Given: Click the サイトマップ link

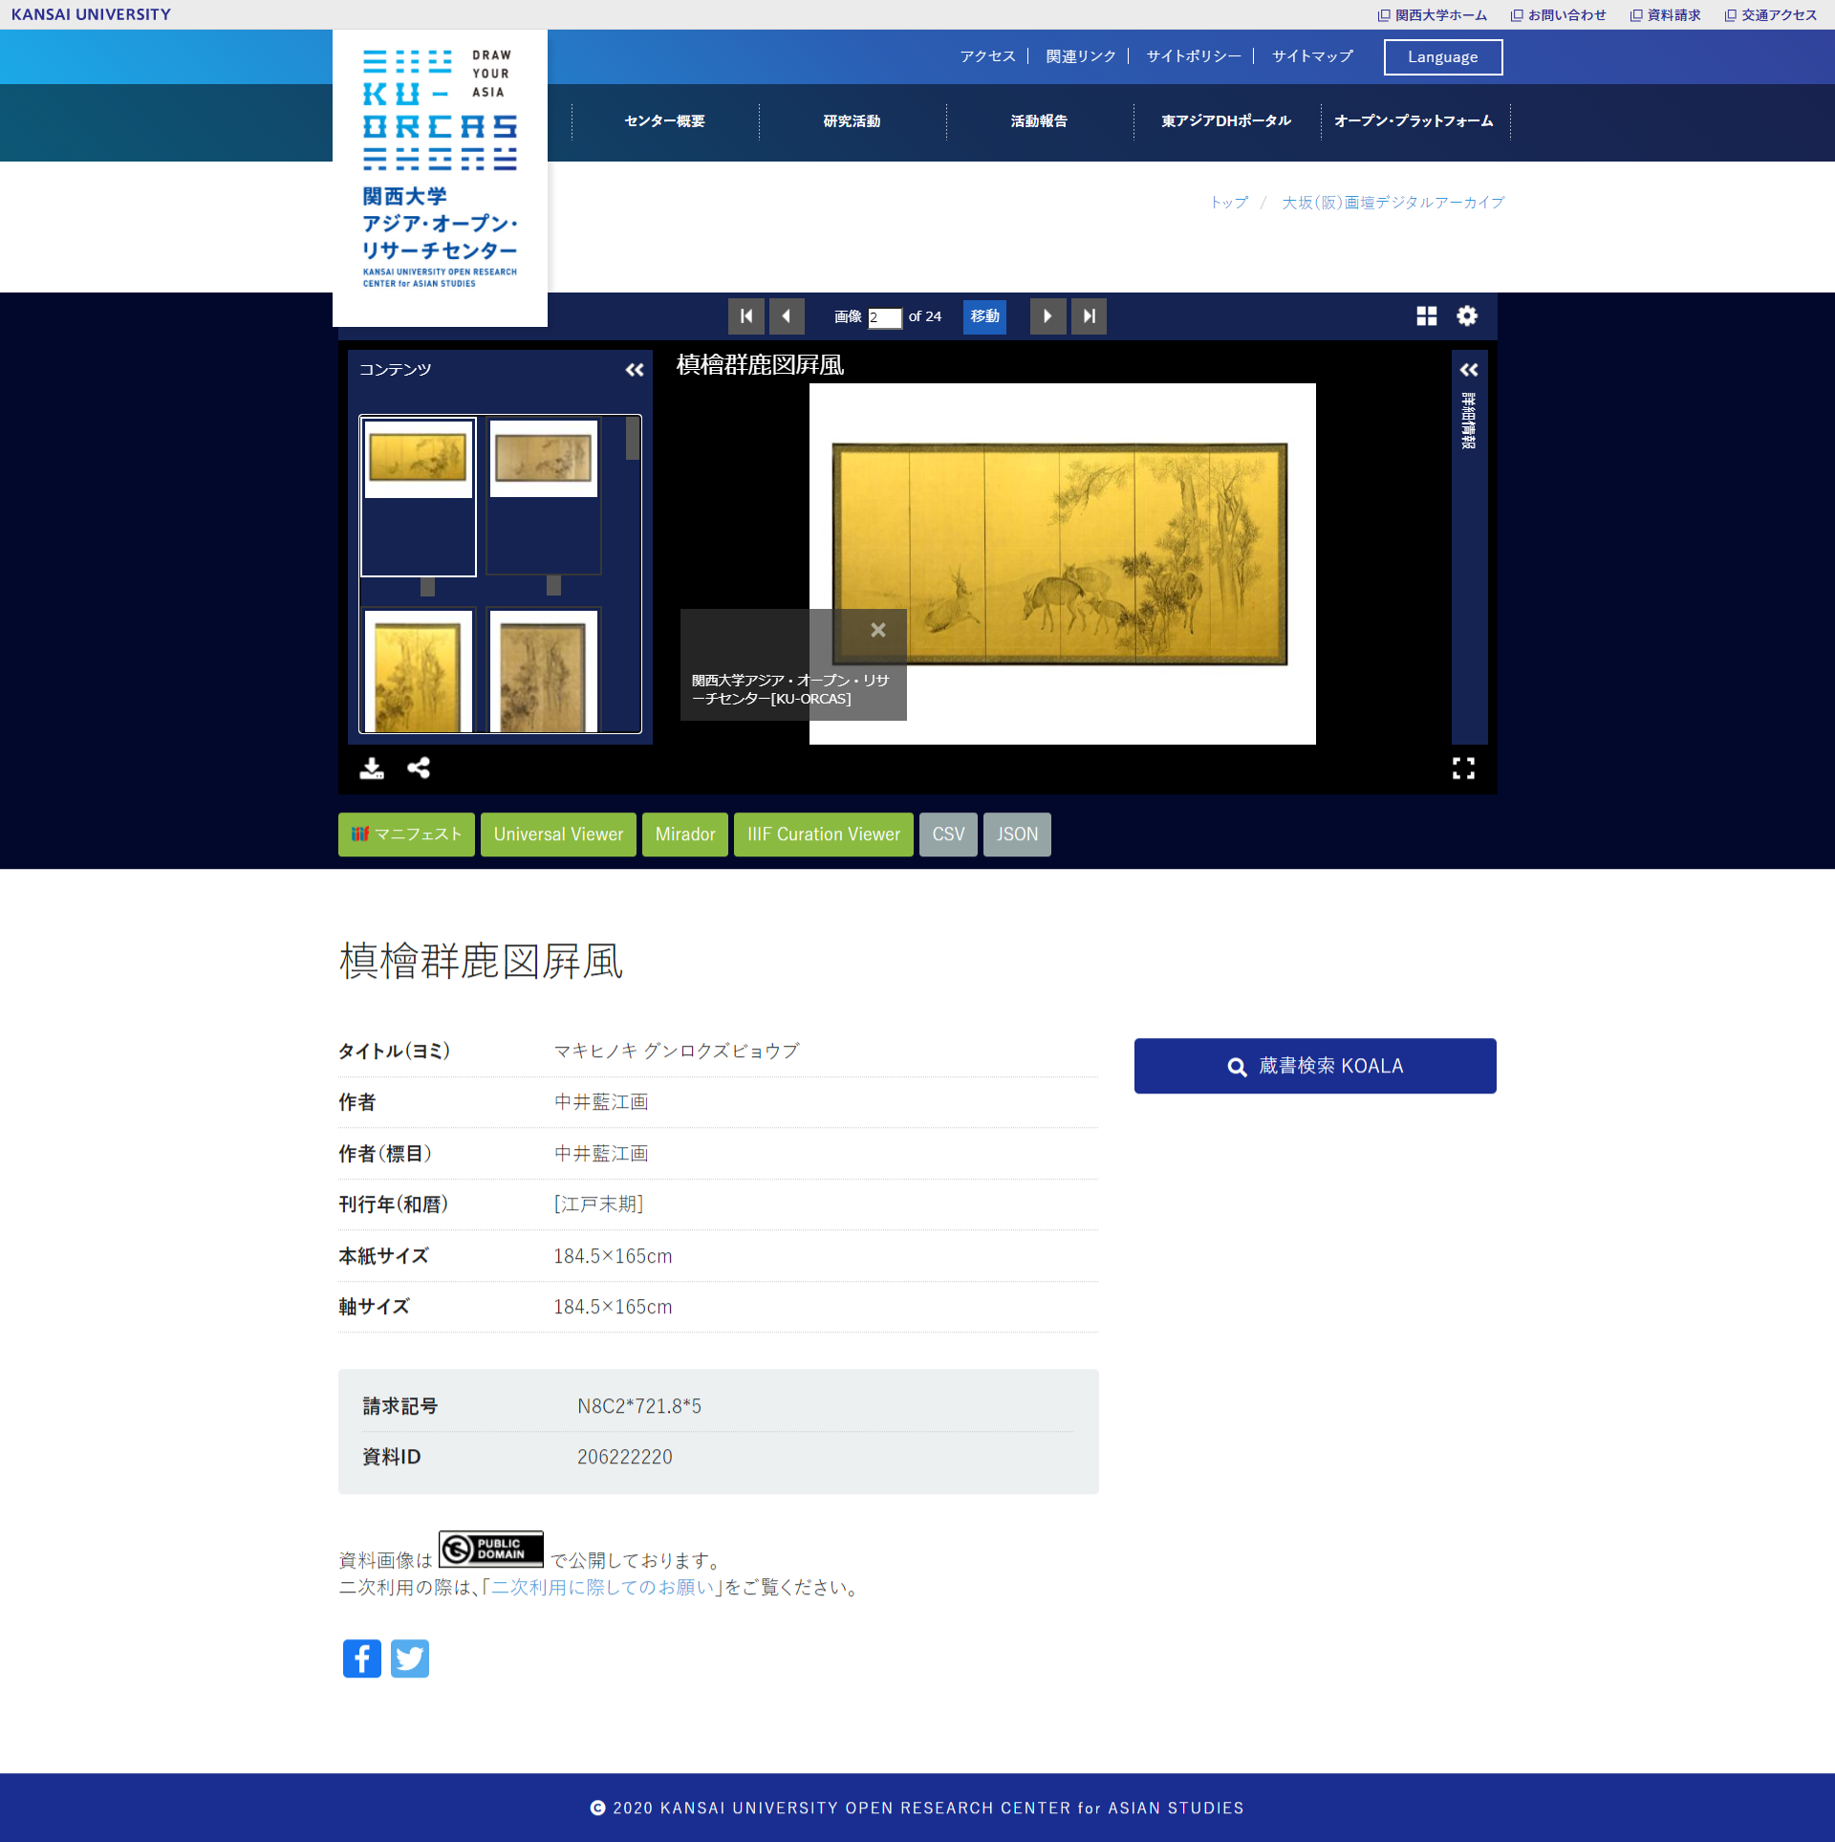Looking at the screenshot, I should pyautogui.click(x=1313, y=56).
